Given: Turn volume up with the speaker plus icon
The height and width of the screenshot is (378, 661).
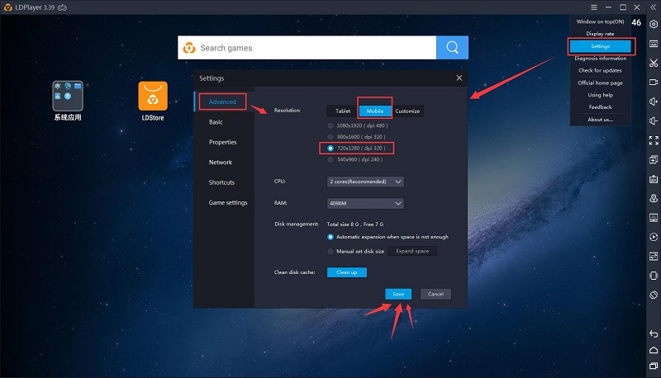Looking at the screenshot, I should (654, 102).
